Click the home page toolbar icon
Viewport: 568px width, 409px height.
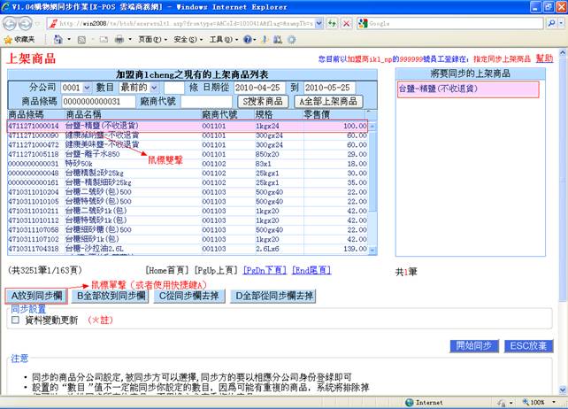click(x=58, y=40)
